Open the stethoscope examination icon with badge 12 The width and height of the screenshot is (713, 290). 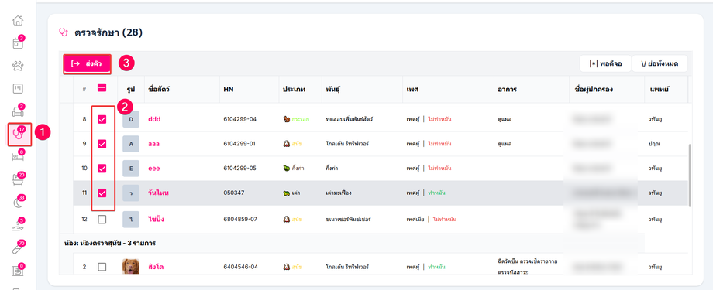coord(18,135)
